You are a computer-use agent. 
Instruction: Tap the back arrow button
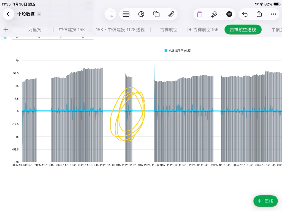click(8, 14)
